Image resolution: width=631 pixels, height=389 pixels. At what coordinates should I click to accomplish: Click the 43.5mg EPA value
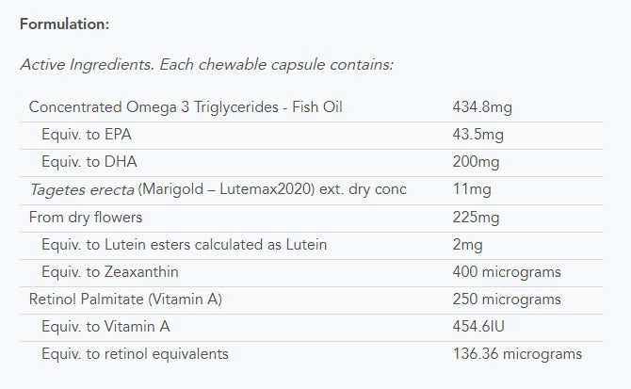(478, 135)
